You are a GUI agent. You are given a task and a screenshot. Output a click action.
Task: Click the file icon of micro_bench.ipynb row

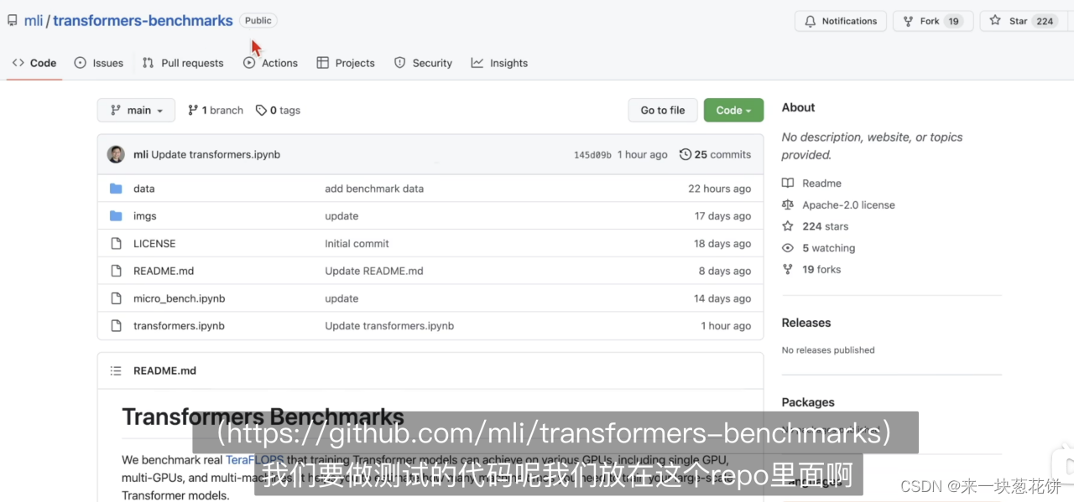(116, 298)
